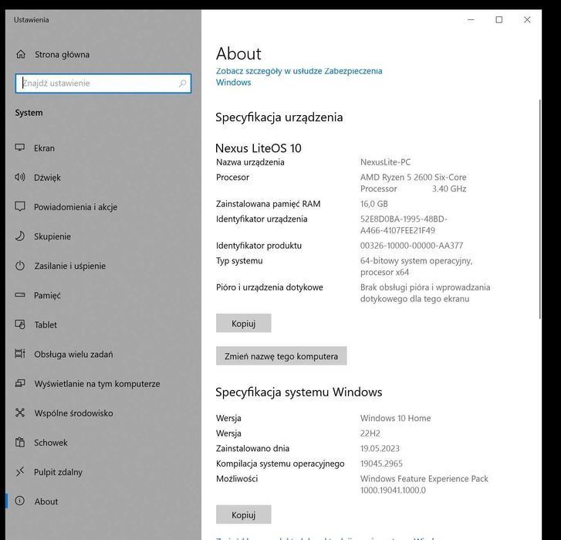561x540 pixels.
Task: Maximize the Ustawienia window
Action: point(499,19)
